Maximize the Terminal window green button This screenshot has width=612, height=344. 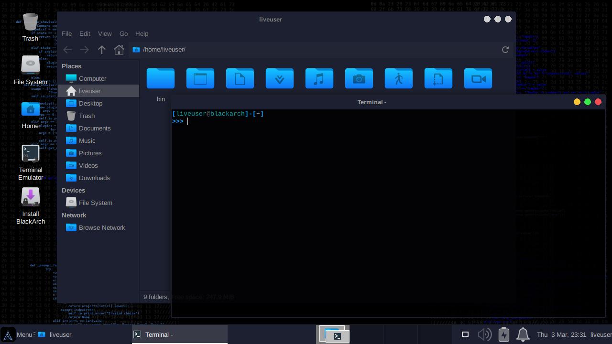(588, 102)
